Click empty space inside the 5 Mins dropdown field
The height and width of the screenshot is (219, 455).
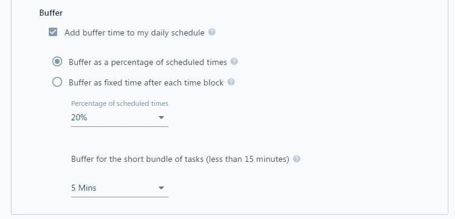pos(126,188)
